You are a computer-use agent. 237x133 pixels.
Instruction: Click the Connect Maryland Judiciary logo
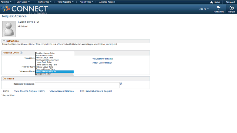(x=25, y=9)
